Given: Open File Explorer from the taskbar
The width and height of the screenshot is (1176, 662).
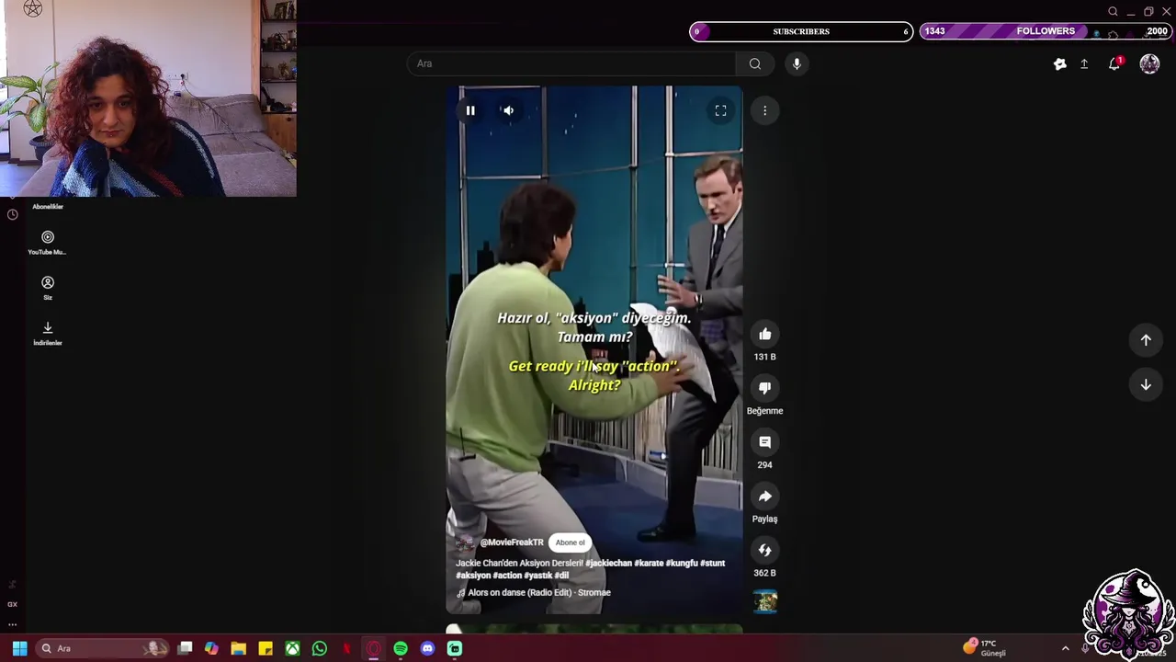Looking at the screenshot, I should 238,648.
